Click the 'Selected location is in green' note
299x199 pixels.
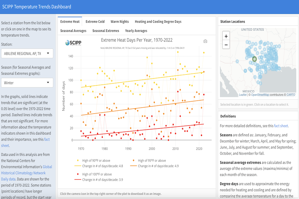254,104
